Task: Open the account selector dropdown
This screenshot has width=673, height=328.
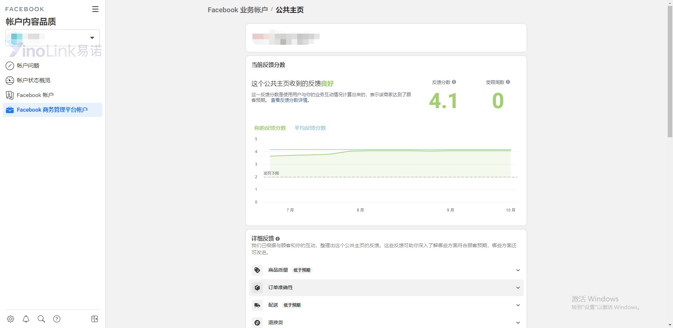Action: click(53, 37)
